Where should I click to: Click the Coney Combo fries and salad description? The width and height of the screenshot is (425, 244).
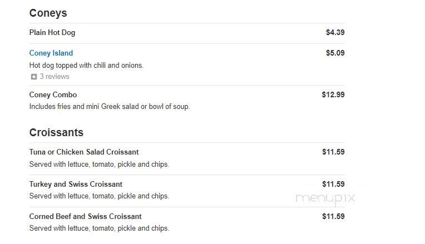pyautogui.click(x=110, y=106)
